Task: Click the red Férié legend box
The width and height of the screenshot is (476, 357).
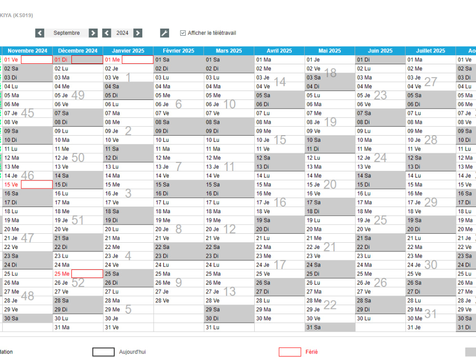Action: point(290,352)
